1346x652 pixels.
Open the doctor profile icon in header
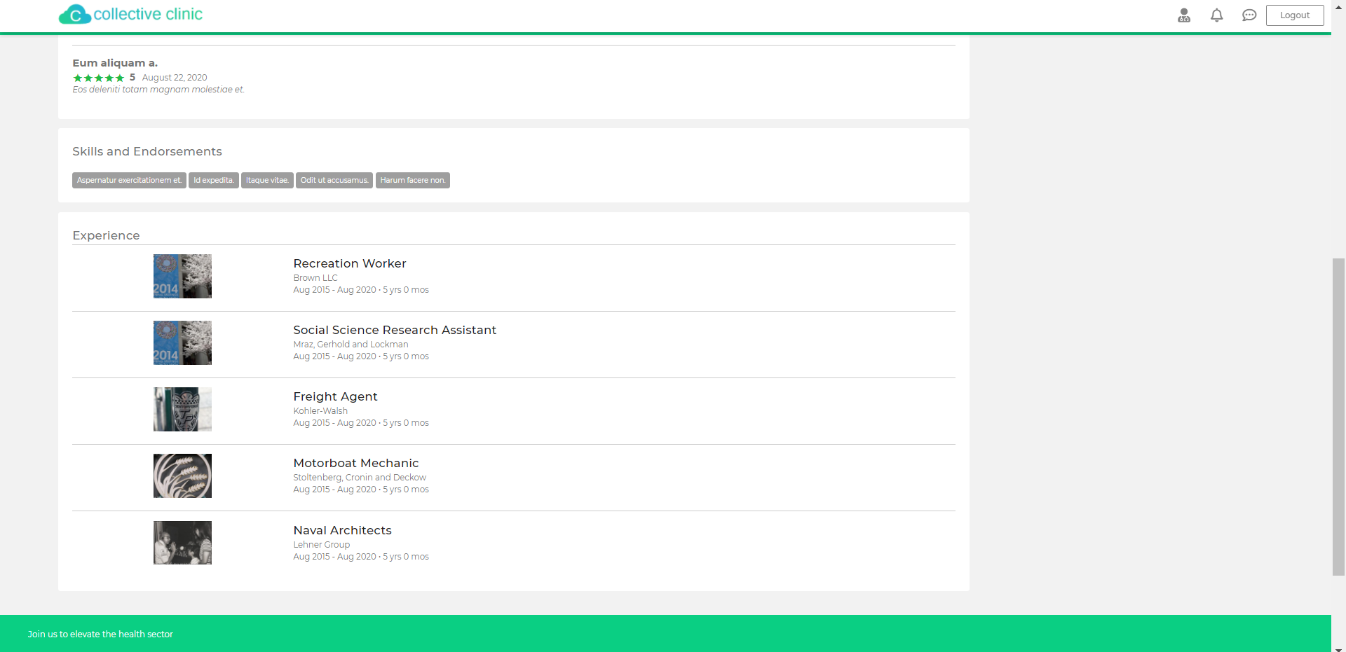[x=1184, y=15]
